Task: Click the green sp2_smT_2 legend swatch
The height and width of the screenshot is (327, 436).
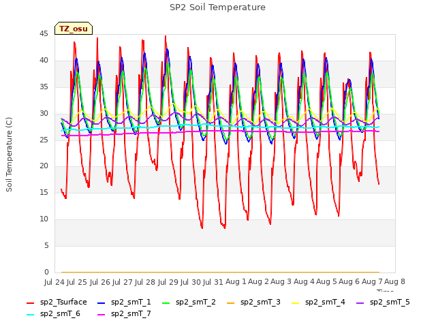Action: (166, 302)
